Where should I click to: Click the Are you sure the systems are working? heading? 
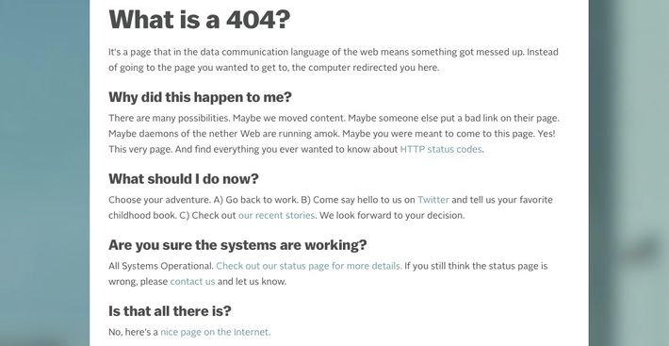click(237, 245)
